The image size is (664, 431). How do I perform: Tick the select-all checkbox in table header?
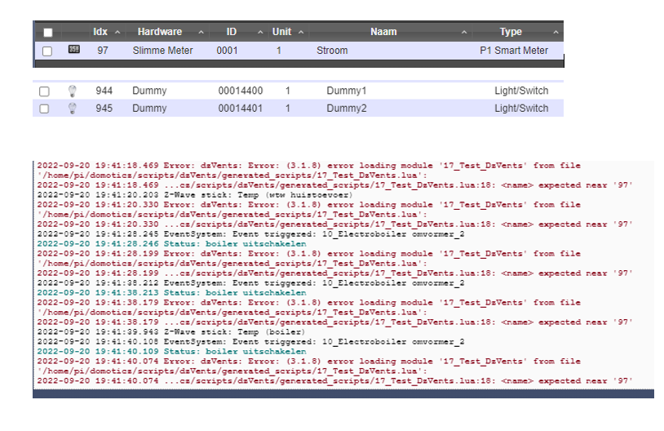point(48,32)
